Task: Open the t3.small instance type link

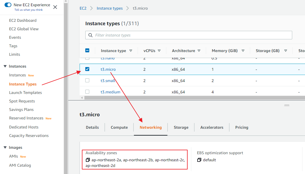Action: tap(108, 81)
